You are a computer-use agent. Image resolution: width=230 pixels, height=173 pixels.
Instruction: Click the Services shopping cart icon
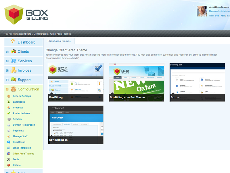pyautogui.click(x=14, y=61)
